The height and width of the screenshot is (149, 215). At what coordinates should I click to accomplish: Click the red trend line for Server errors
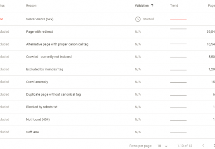[x=178, y=20]
